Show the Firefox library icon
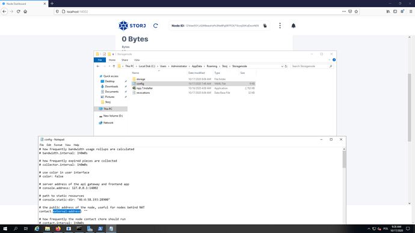Image resolution: width=415 pixels, height=233 pixels. click(388, 11)
